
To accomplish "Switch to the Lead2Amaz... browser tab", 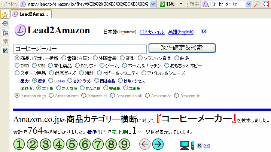I will pyautogui.click(x=31, y=14).
